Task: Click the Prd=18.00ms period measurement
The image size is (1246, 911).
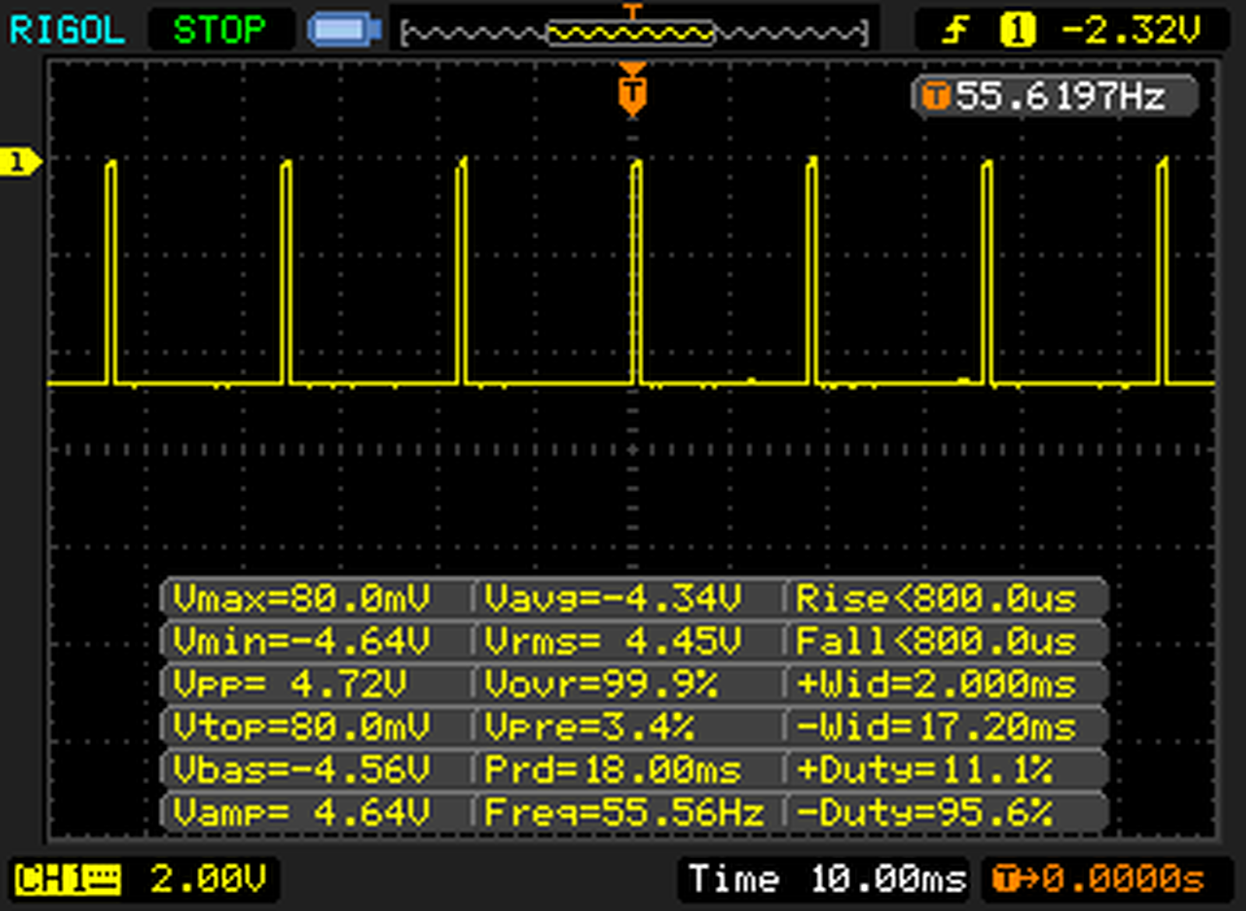Action: click(x=614, y=769)
